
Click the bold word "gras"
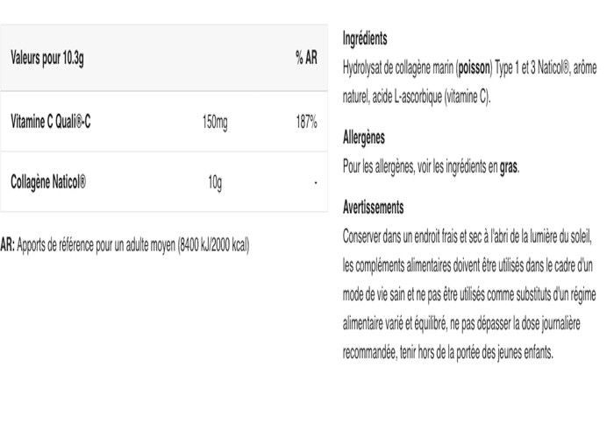pos(509,166)
